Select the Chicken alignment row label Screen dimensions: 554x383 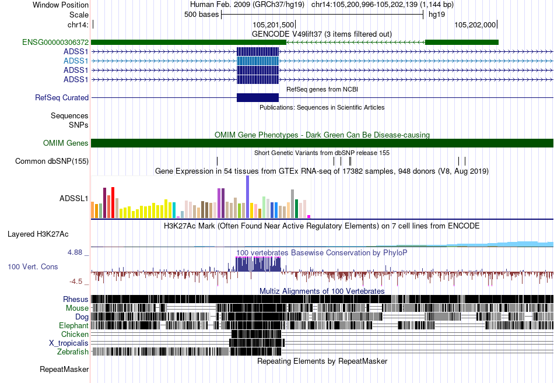point(75,334)
